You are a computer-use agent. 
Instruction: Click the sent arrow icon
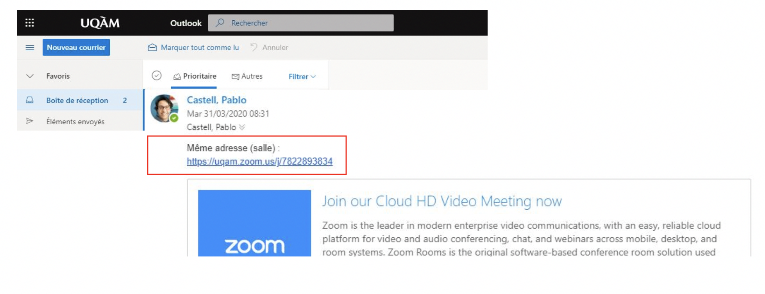coord(29,121)
